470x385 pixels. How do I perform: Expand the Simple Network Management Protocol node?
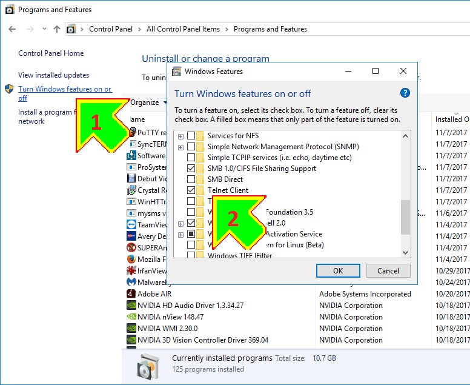point(180,147)
